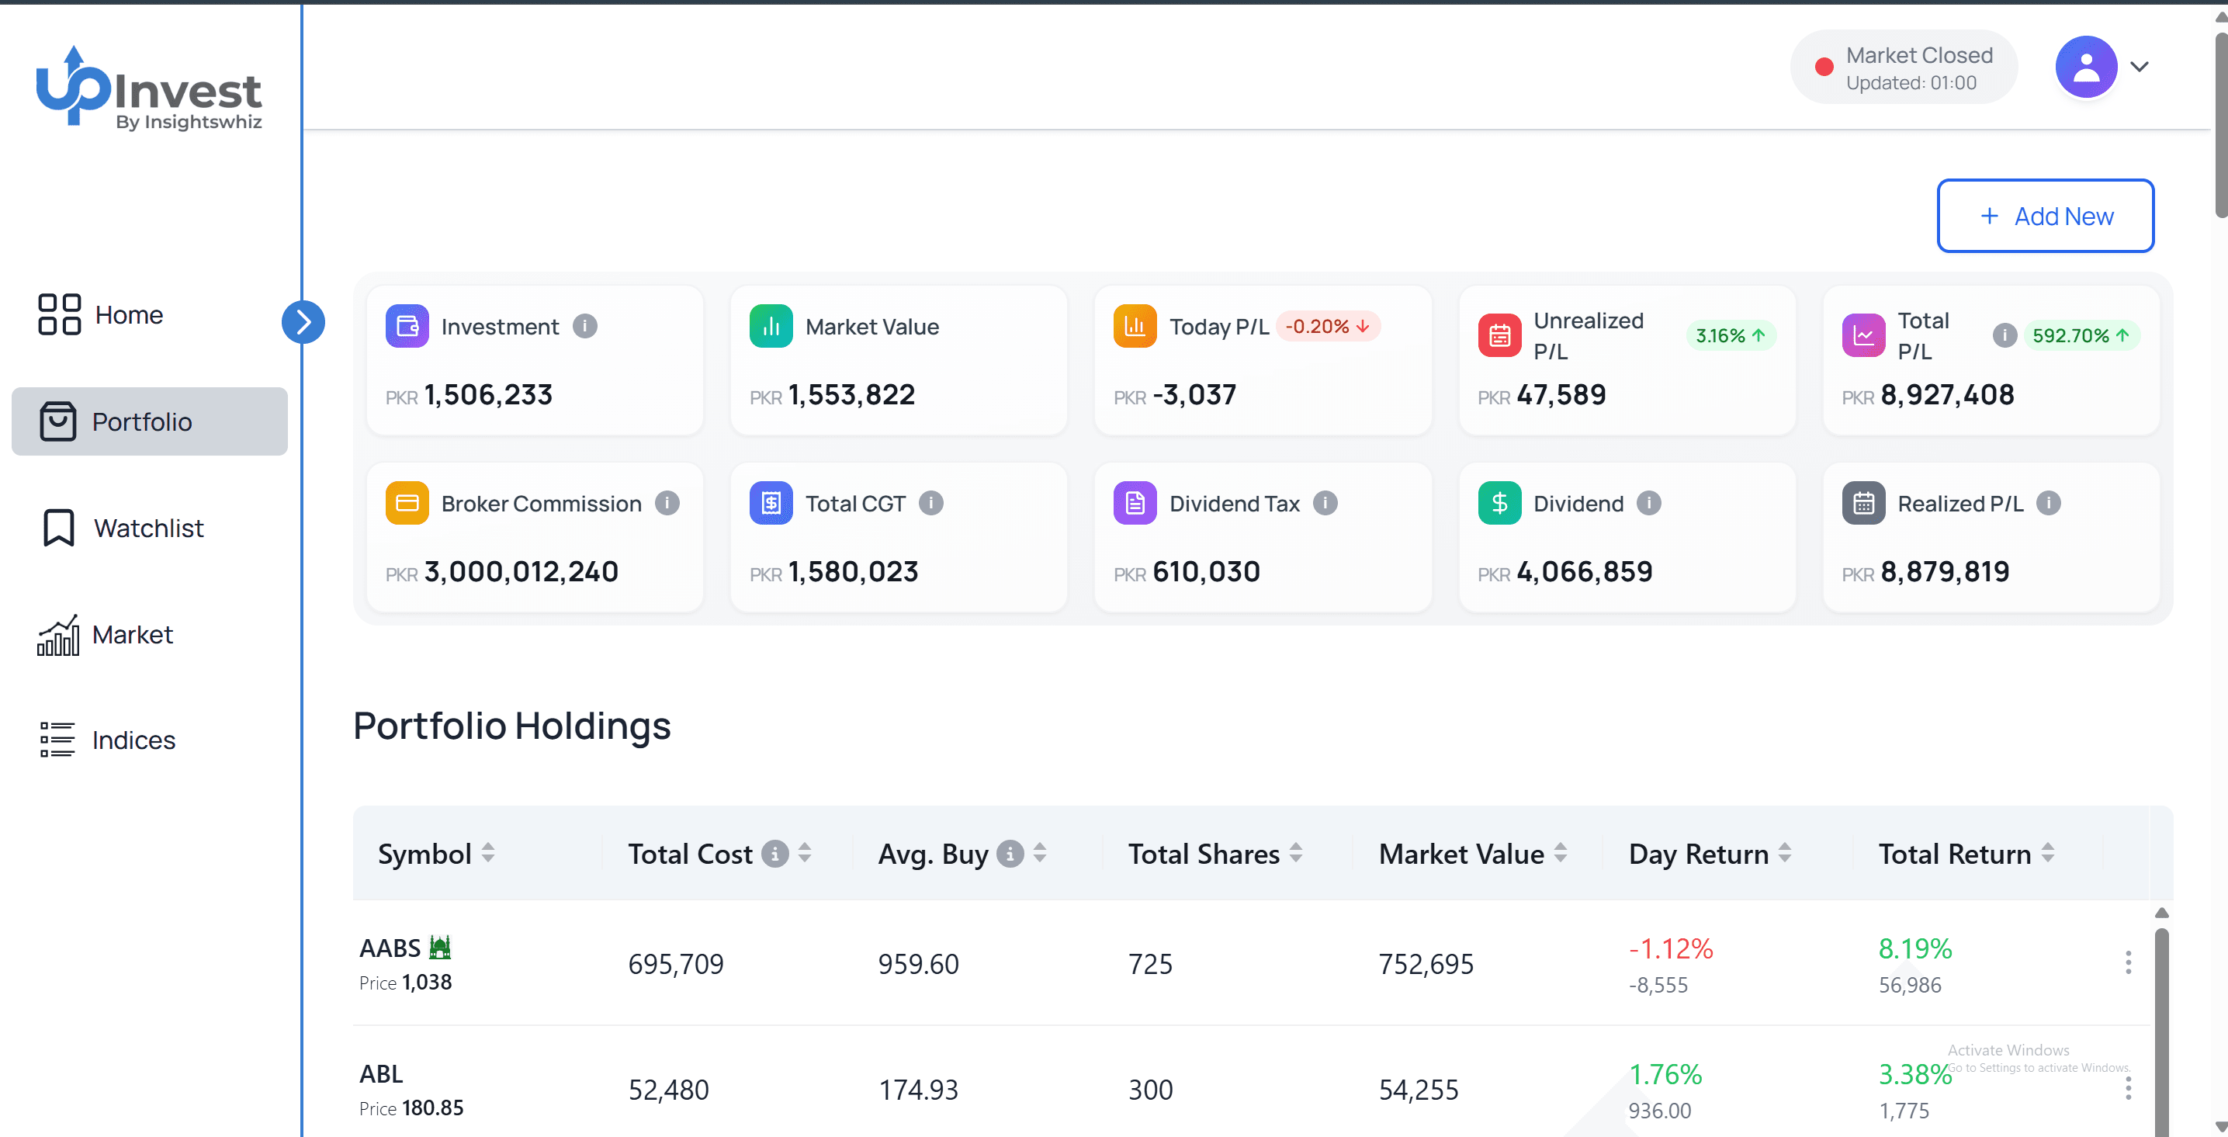
Task: Expand the sidebar with the arrow chevron
Action: pos(303,321)
